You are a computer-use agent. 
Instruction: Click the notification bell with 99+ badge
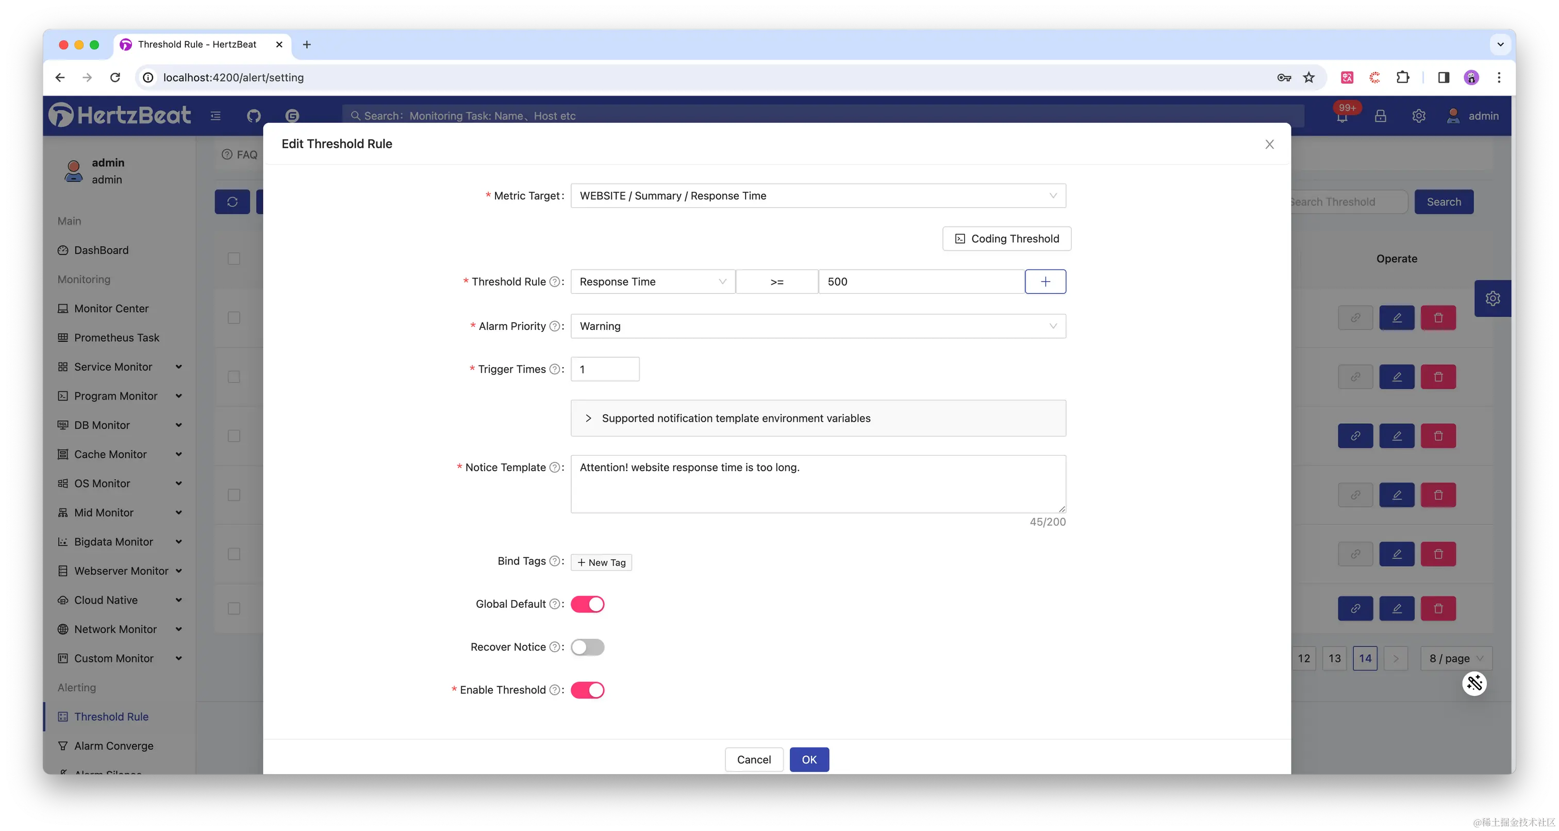click(1342, 116)
